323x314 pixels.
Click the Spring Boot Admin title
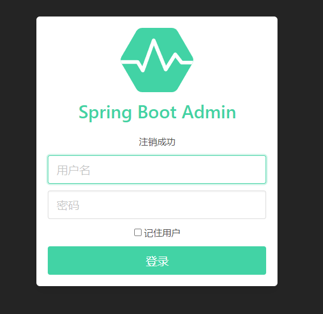tap(158, 113)
